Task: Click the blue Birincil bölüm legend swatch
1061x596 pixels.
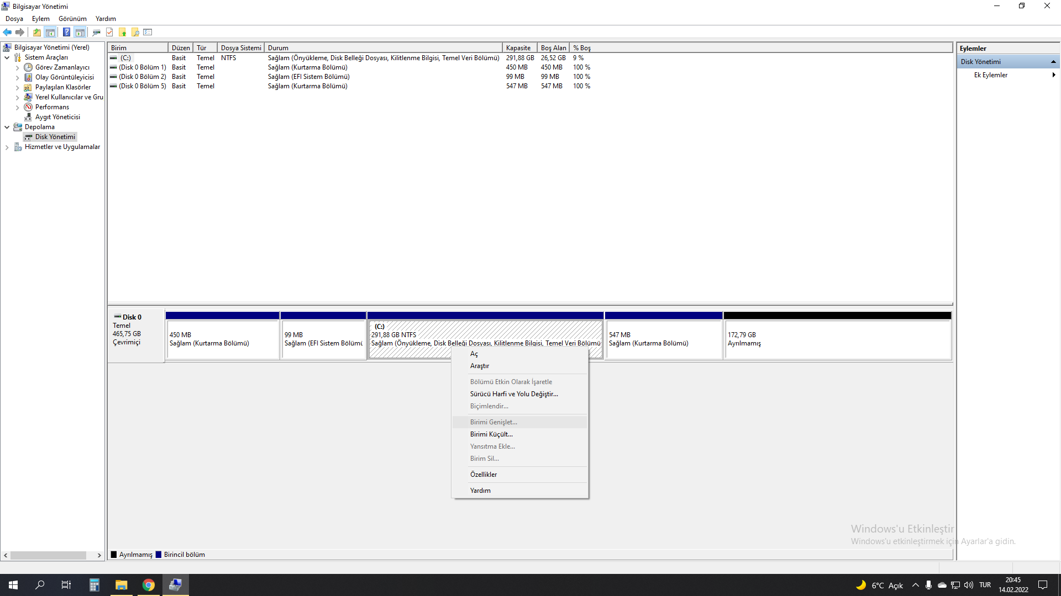Action: pyautogui.click(x=159, y=555)
